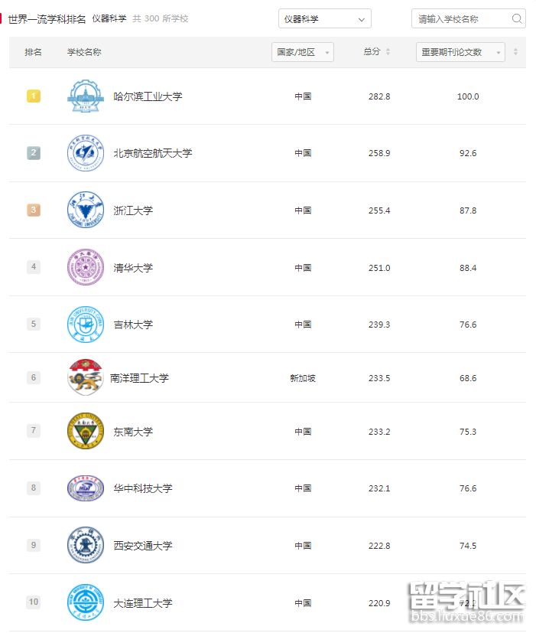Click Zhejiang University logo
The image size is (536, 633).
point(85,210)
